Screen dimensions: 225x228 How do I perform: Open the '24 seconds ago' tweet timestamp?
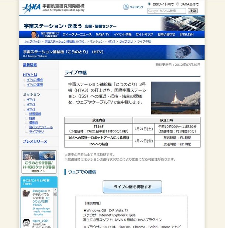tap(41, 209)
